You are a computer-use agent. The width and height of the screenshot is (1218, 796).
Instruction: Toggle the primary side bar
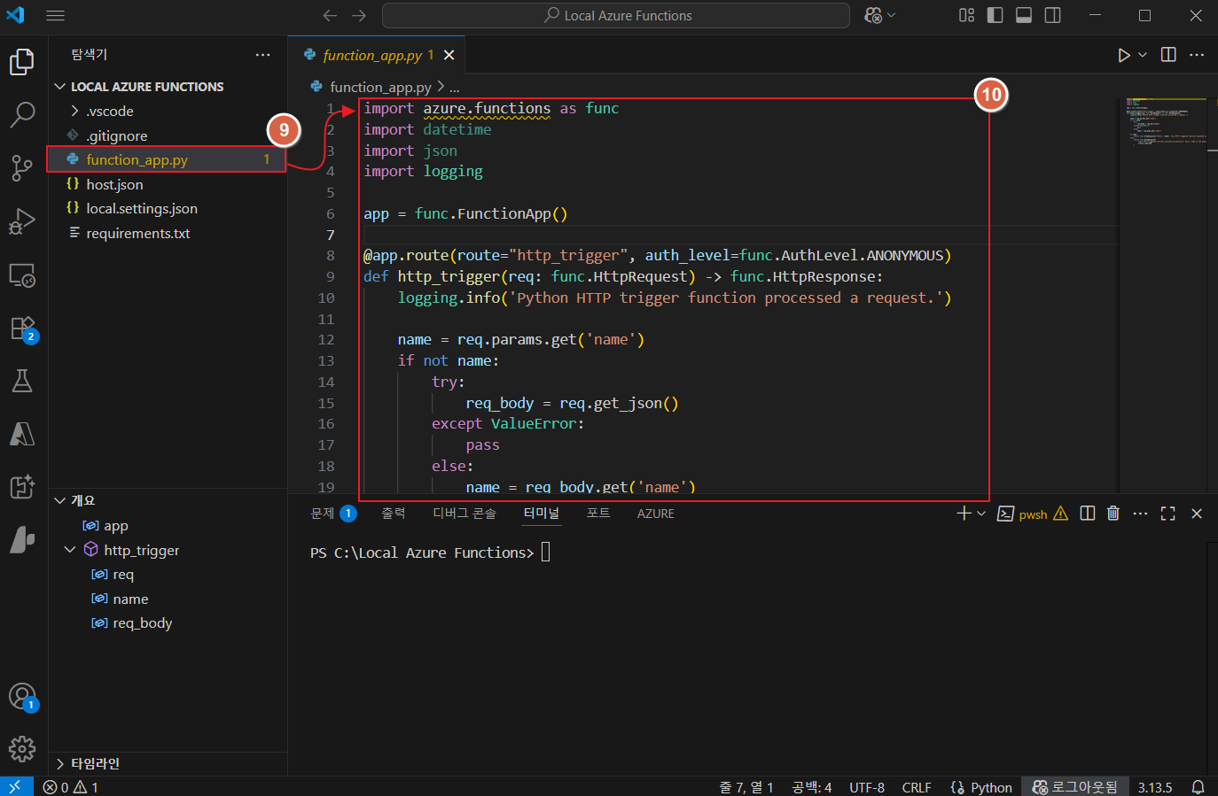tap(995, 15)
